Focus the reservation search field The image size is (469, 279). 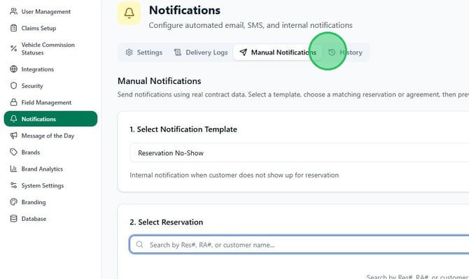299,245
